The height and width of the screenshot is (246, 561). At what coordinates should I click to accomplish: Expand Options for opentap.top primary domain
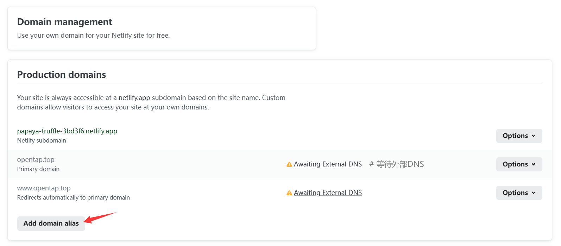(519, 164)
